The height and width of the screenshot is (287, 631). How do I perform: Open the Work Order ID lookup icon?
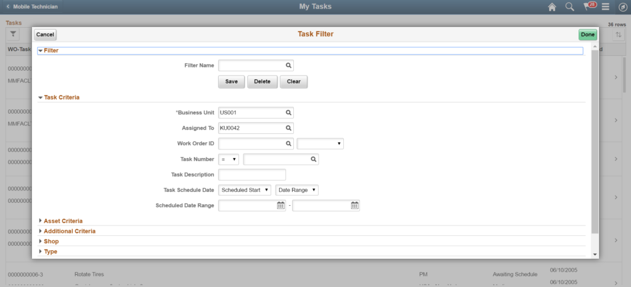[x=288, y=144]
